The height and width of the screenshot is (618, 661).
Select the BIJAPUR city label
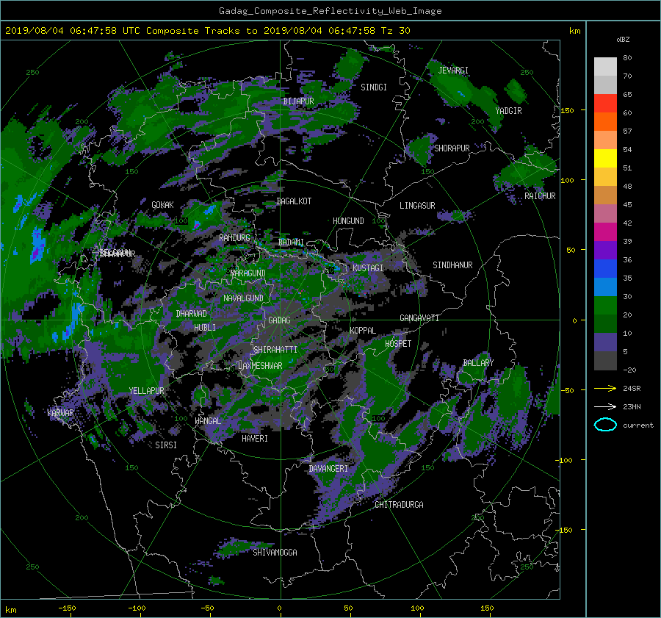point(298,101)
